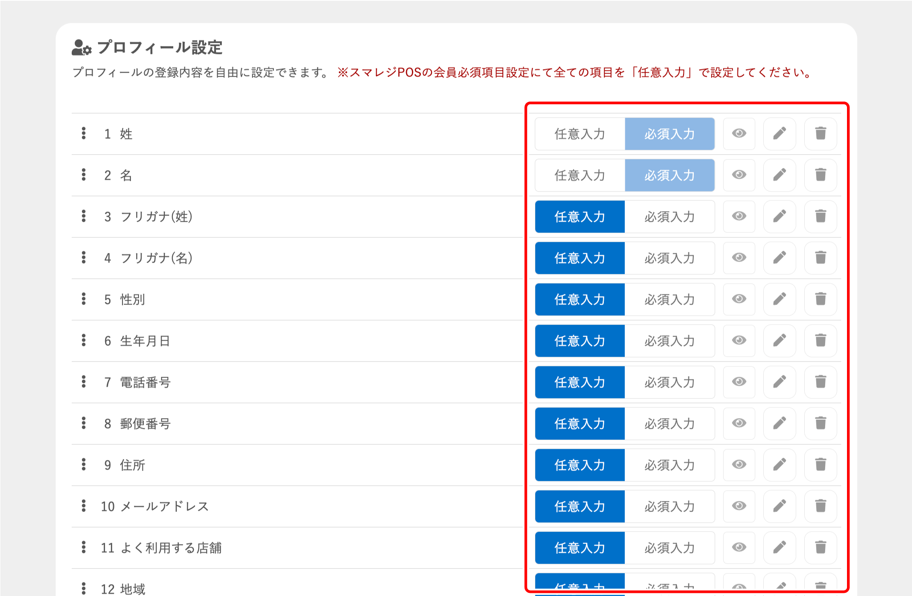Image resolution: width=912 pixels, height=596 pixels.
Task: Edit the フリガナ(姓) field with pencil icon
Action: (779, 216)
